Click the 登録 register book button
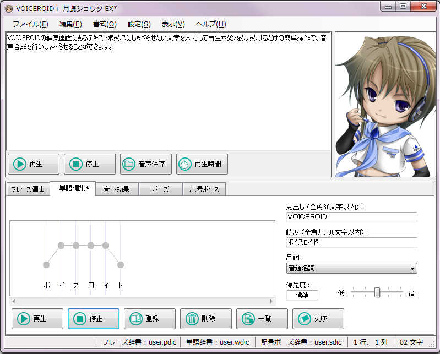 click(150, 319)
